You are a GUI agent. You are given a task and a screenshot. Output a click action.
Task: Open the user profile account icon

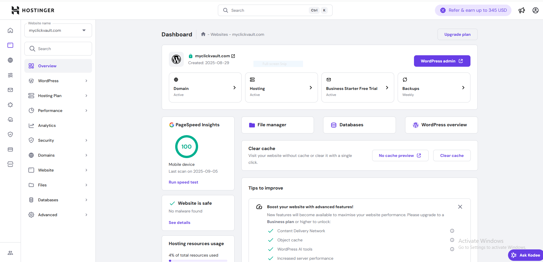tap(535, 10)
